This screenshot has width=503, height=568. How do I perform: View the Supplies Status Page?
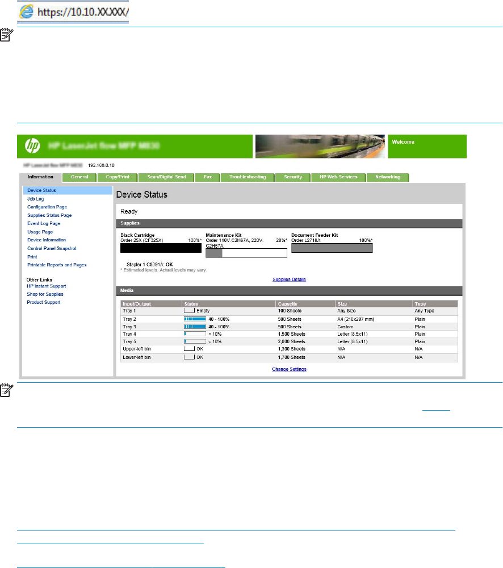click(x=49, y=215)
